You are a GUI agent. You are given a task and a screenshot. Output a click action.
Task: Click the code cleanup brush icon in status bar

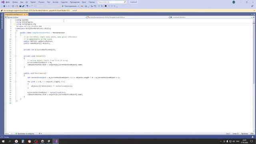click(x=40, y=134)
